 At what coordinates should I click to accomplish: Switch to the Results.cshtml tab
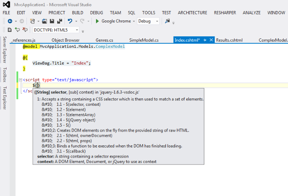coord(229,40)
